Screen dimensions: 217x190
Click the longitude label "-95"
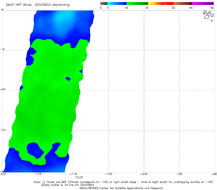pos(179,174)
